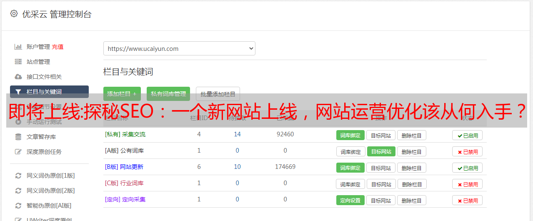Toggle 已禁用 status for 定向采集
The image size is (533, 221).
coord(468,200)
